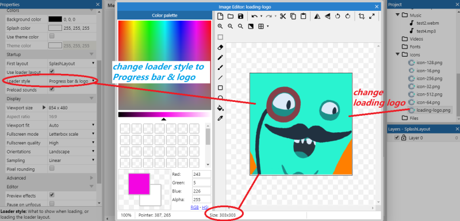Toggle the Layer 0 lock icon
The width and height of the screenshot is (460, 221).
pyautogui.click(x=404, y=138)
